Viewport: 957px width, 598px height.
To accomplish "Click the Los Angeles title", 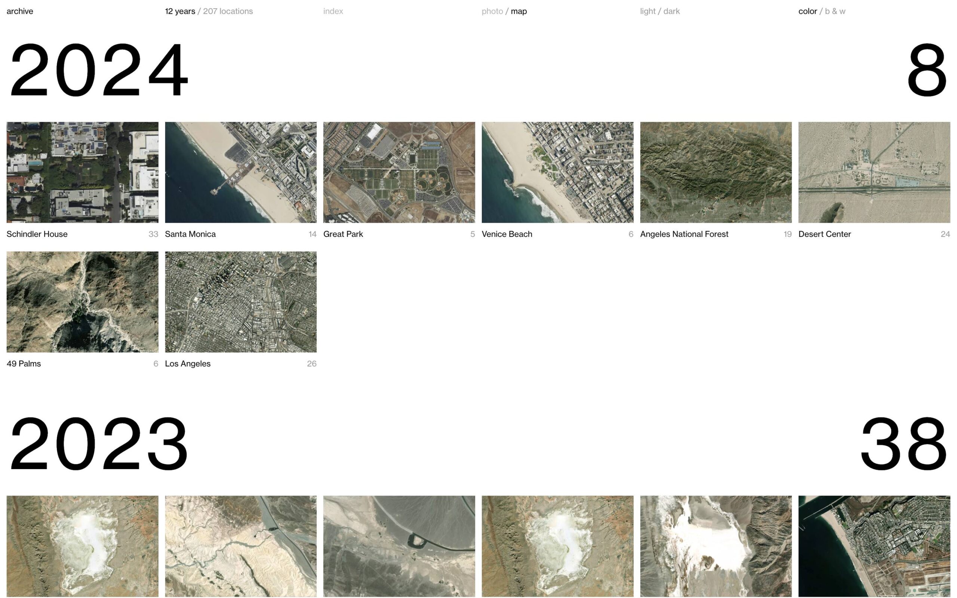I will [187, 363].
